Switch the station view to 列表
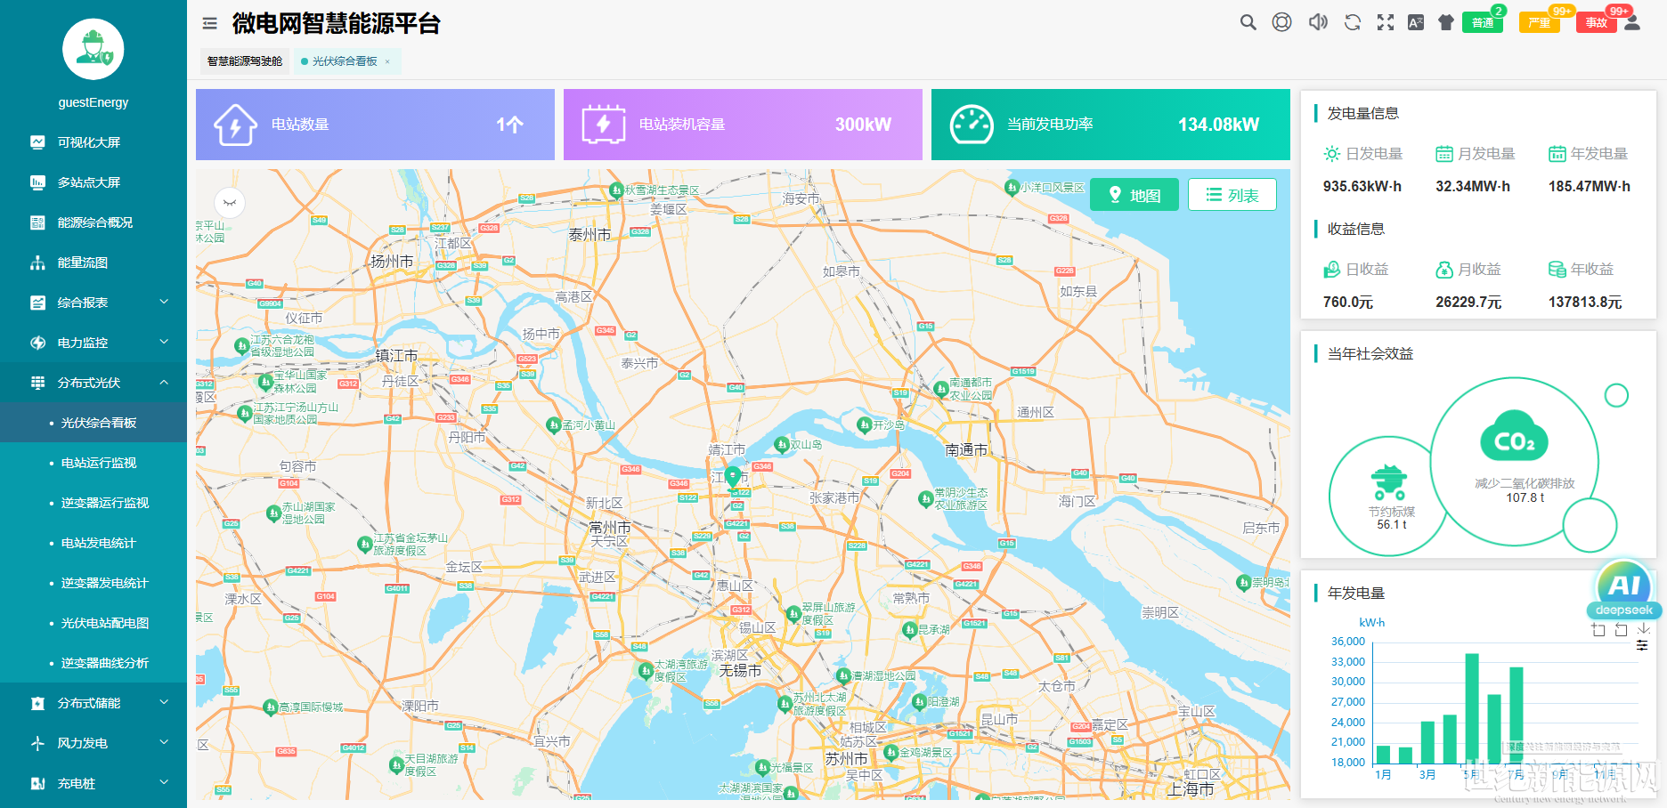The image size is (1667, 808). coord(1232,195)
